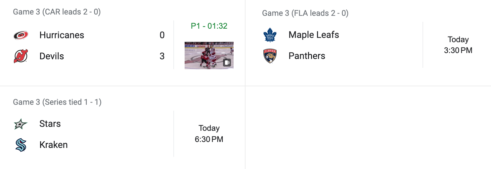This screenshot has height=169, width=491.
Task: Click the Florida Panthers logo
Action: click(x=270, y=56)
